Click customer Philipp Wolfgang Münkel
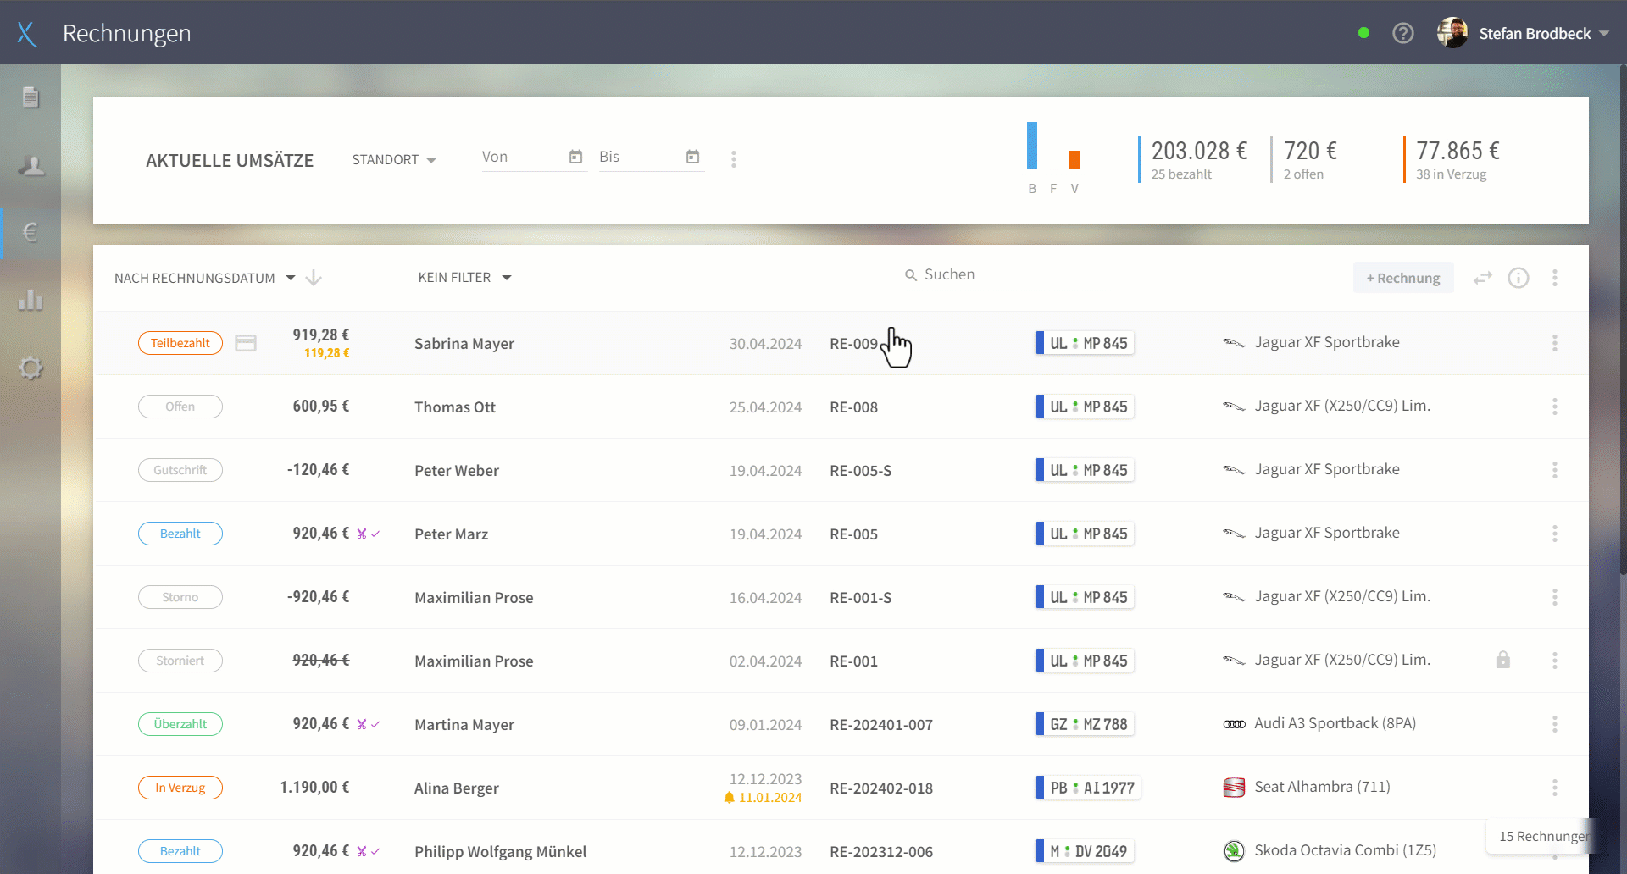The height and width of the screenshot is (874, 1627). 500,852
